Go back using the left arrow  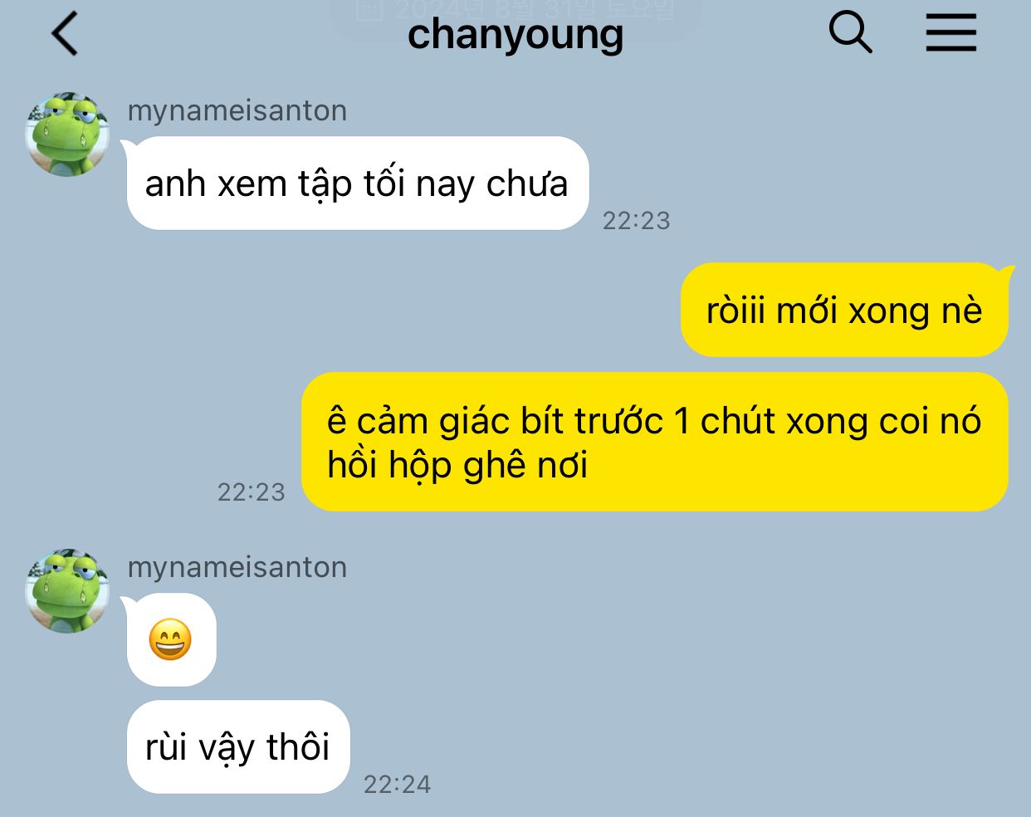64,34
